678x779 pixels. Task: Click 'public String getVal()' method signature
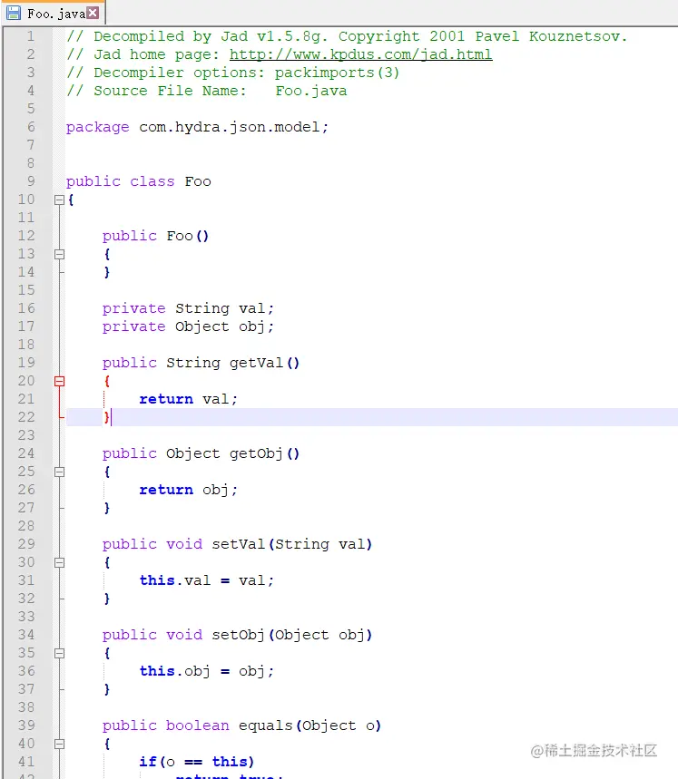tap(201, 363)
